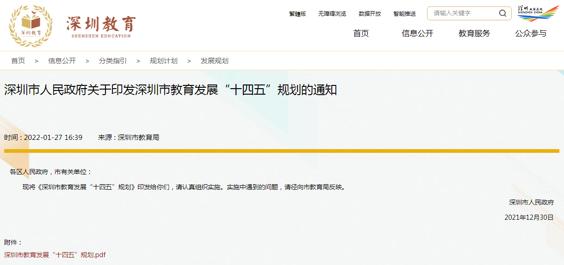Open the Shenzhen China government online logo
Viewport: 564px width, 265px height.
pos(538,14)
